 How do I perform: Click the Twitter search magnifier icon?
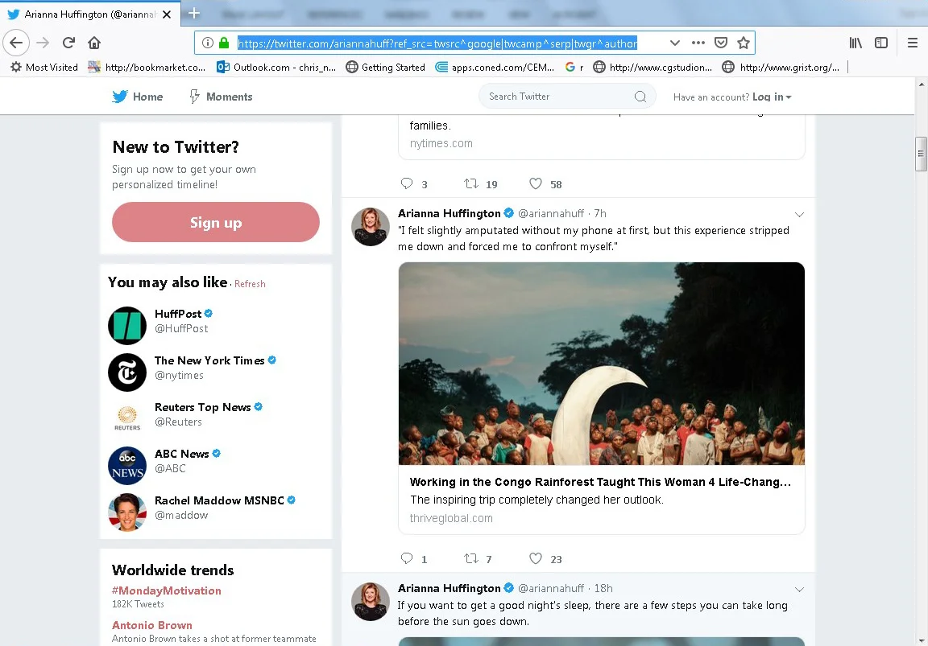tap(640, 97)
